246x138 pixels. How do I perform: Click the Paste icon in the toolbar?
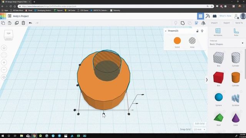(x=10, y=23)
